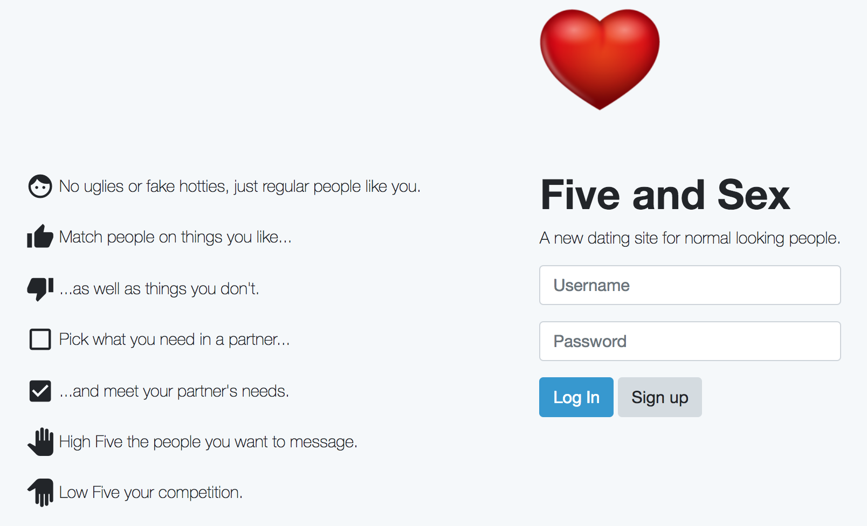Click the Five and Sex heading
This screenshot has width=867, height=526.
[x=665, y=195]
